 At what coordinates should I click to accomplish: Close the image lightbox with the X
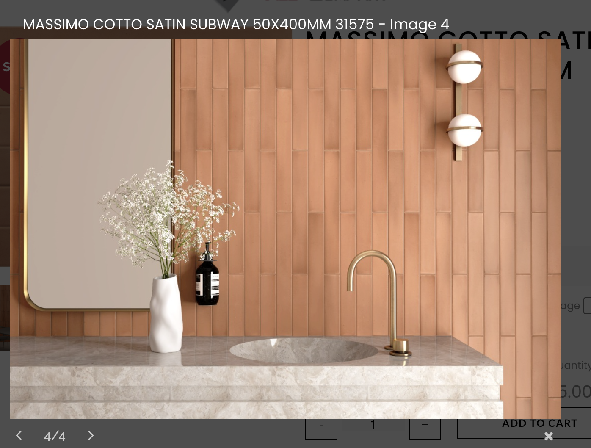pos(549,436)
